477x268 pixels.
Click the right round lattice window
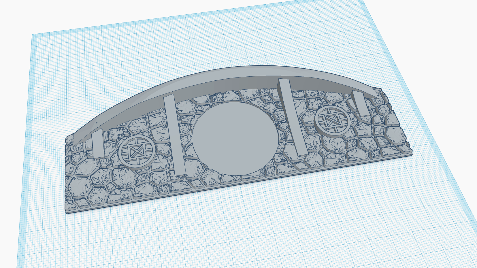pos(333,120)
